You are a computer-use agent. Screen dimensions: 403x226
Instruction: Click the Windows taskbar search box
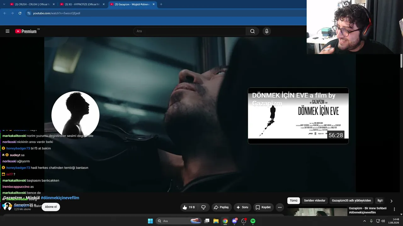(x=179, y=221)
